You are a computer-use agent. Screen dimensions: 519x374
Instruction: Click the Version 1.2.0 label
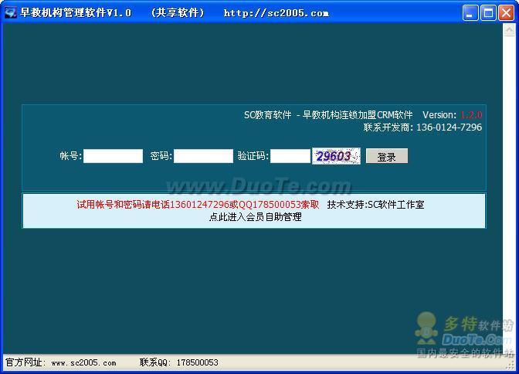[452, 115]
